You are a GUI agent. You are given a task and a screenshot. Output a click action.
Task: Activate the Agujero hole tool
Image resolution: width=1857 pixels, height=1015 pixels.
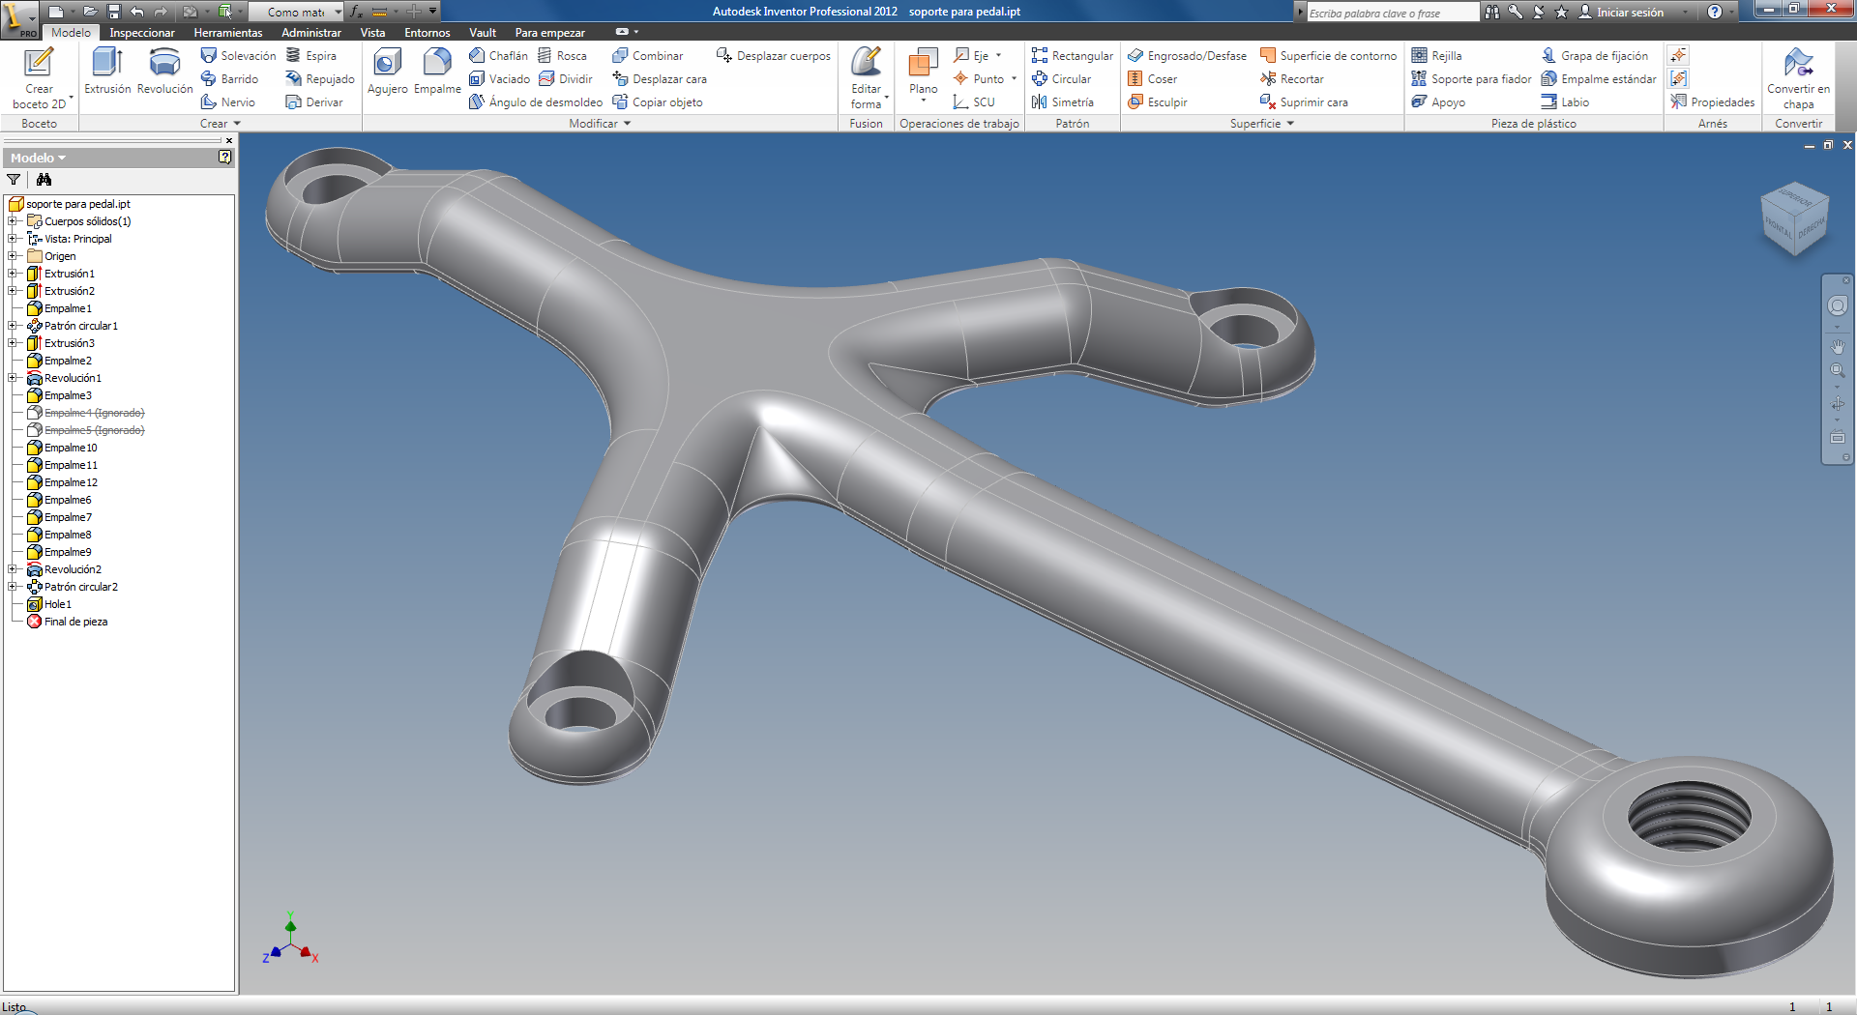(x=387, y=72)
